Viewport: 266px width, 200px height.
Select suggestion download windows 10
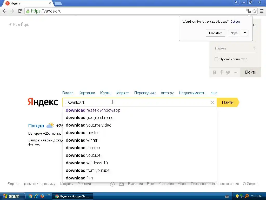pyautogui.click(x=139, y=163)
